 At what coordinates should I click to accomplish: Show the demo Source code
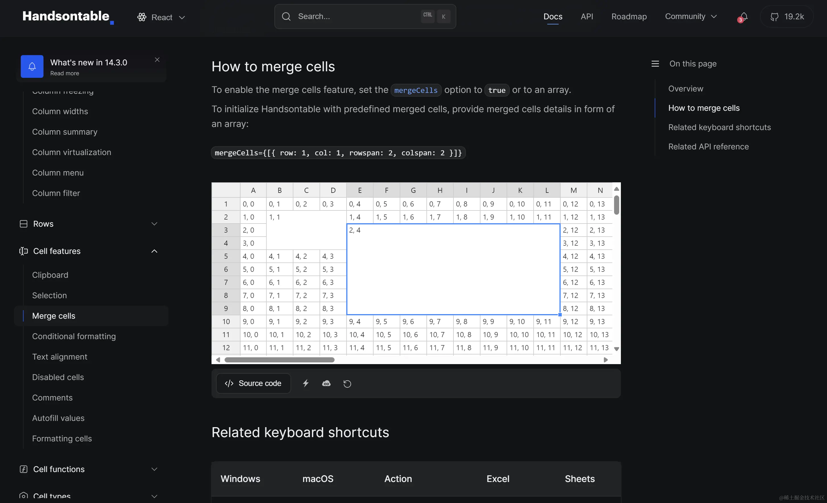pyautogui.click(x=253, y=383)
